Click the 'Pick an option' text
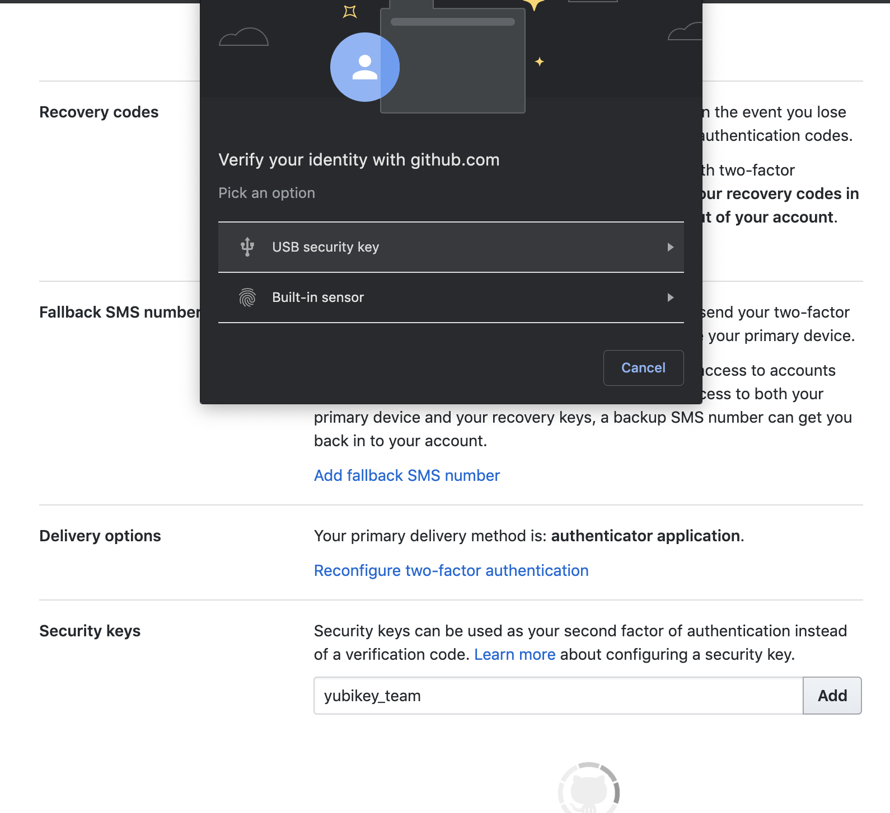 tap(266, 193)
